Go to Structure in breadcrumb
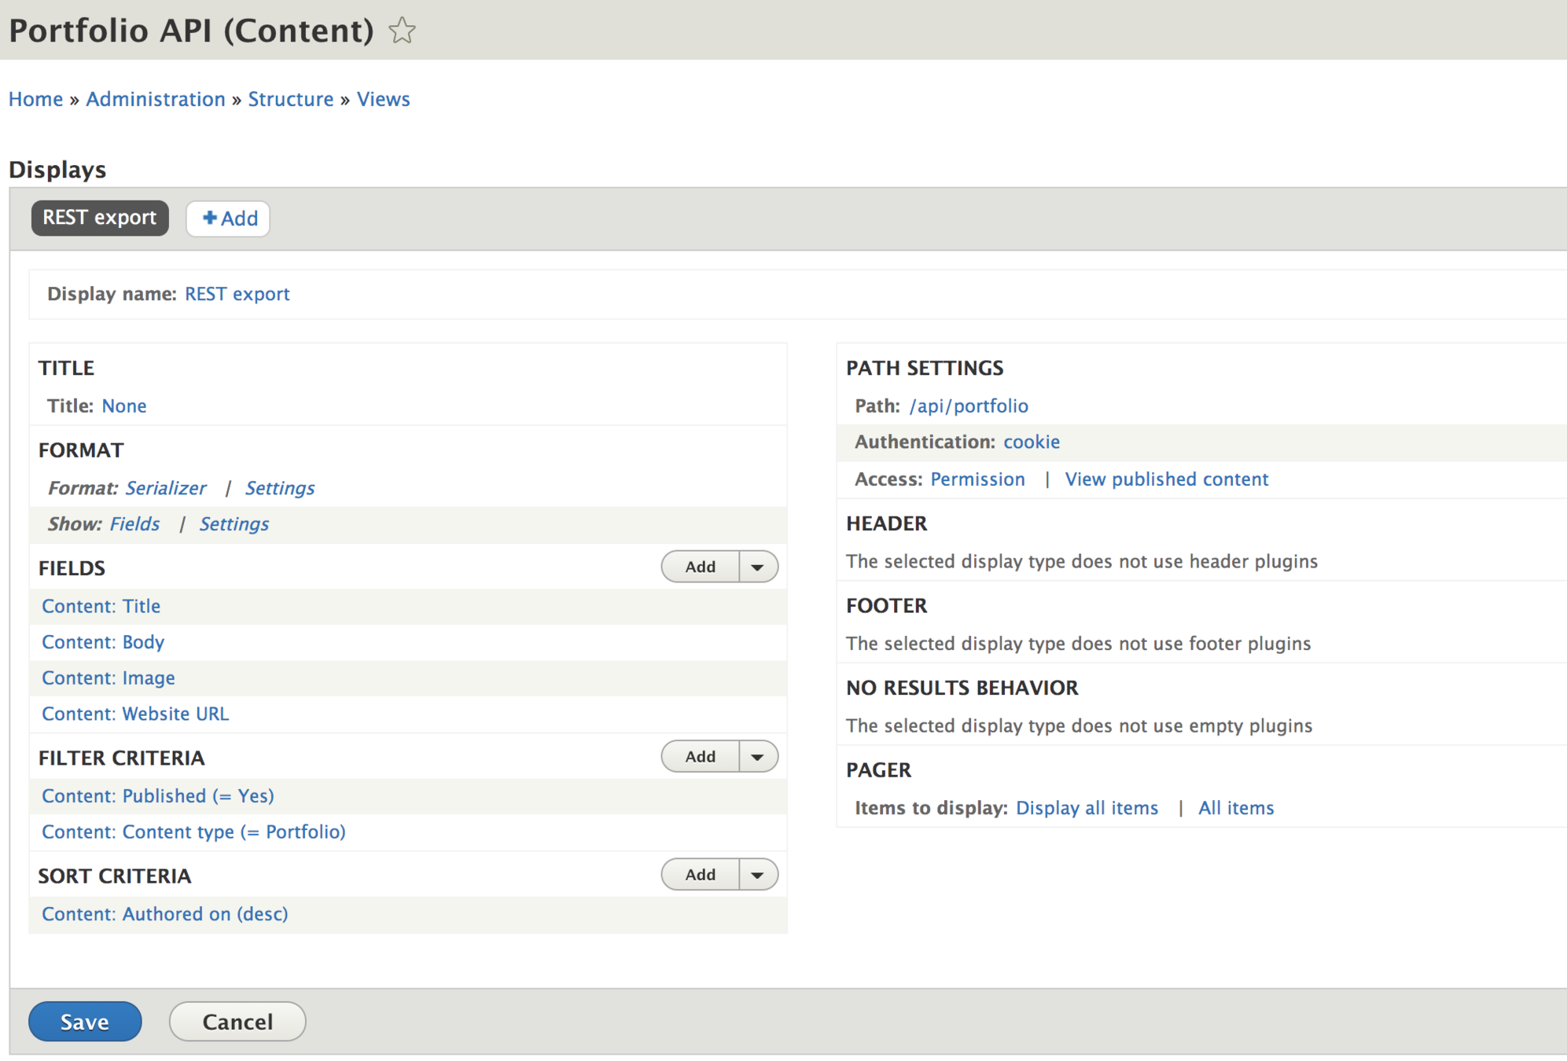Image resolution: width=1567 pixels, height=1061 pixels. [291, 99]
